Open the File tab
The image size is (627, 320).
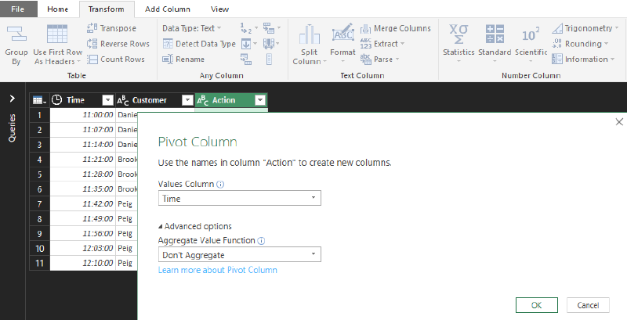(x=18, y=9)
